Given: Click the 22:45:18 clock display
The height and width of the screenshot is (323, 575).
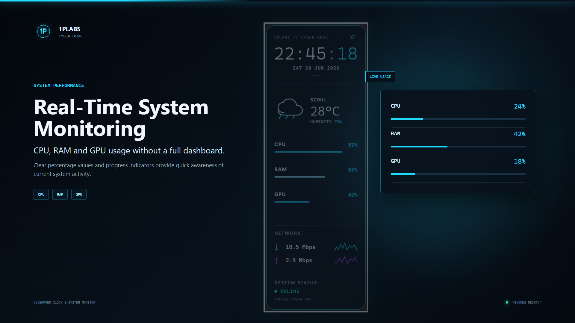Looking at the screenshot, I should point(316,54).
